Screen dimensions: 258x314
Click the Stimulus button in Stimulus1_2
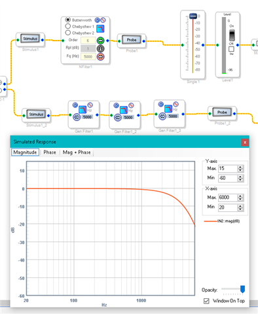tap(36, 114)
